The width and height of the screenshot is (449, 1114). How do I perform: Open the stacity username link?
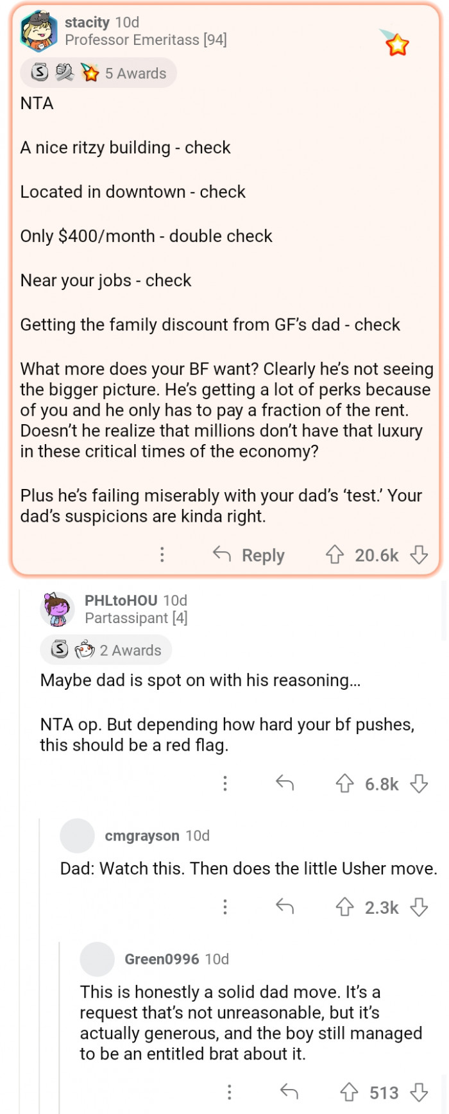(x=87, y=22)
